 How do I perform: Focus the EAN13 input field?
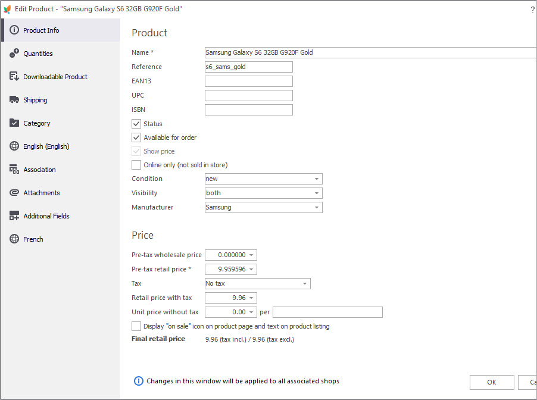click(249, 81)
